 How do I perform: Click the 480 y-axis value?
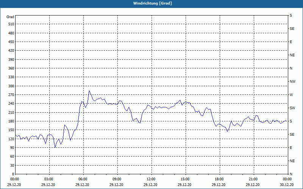[x=11, y=33]
